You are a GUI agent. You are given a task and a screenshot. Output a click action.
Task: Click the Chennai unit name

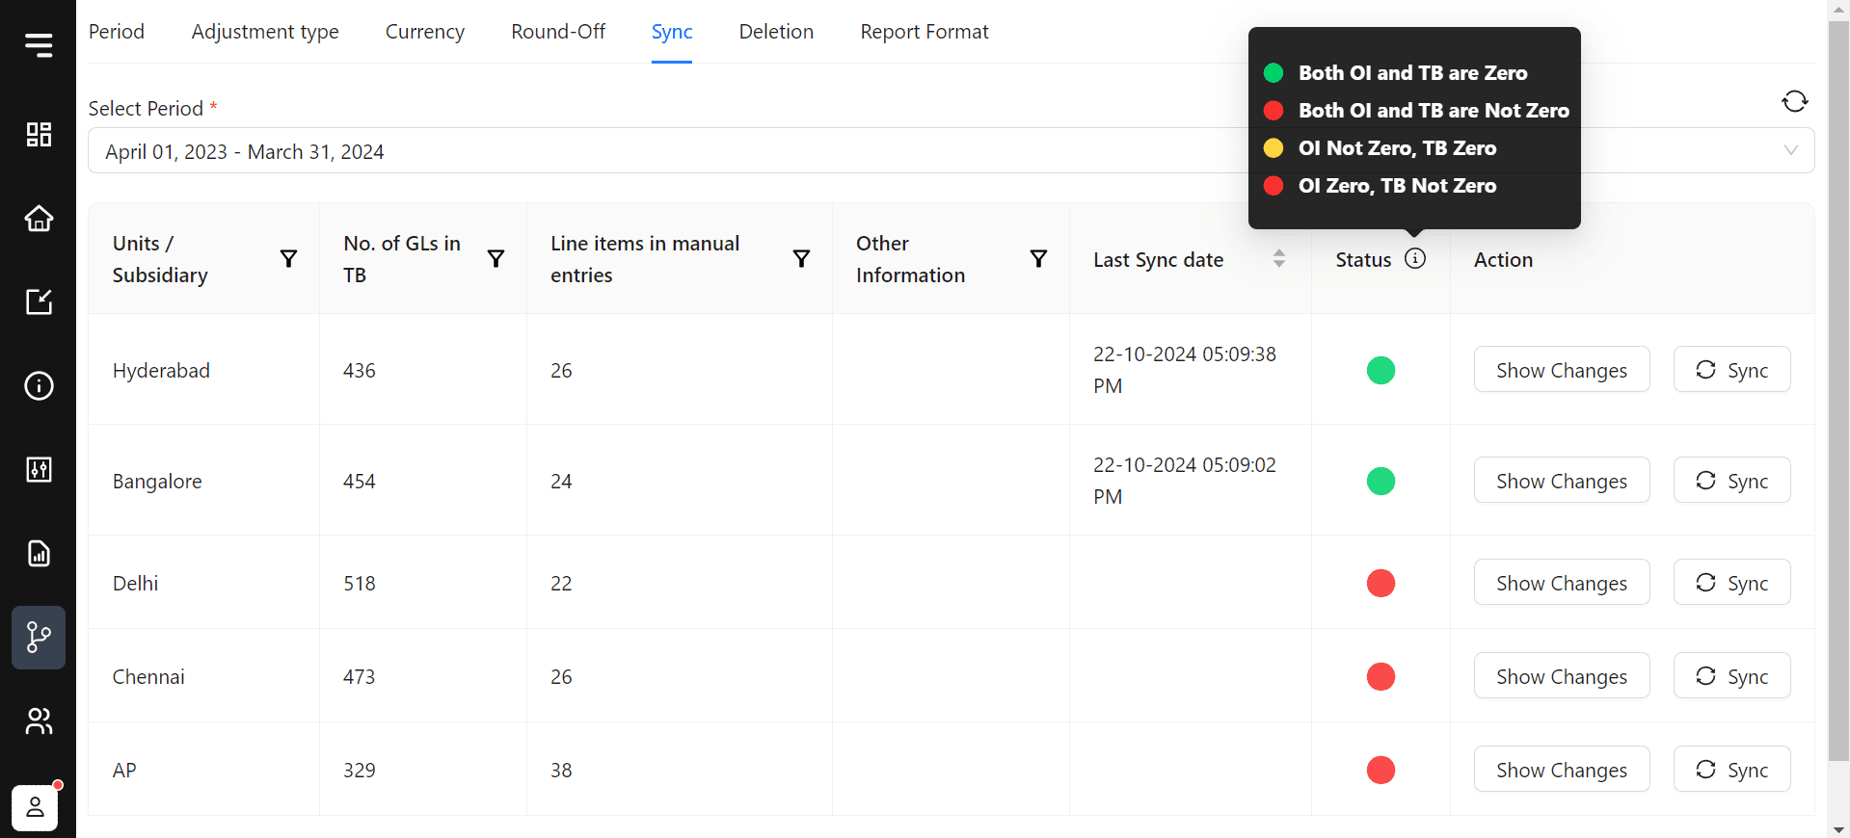tap(148, 677)
